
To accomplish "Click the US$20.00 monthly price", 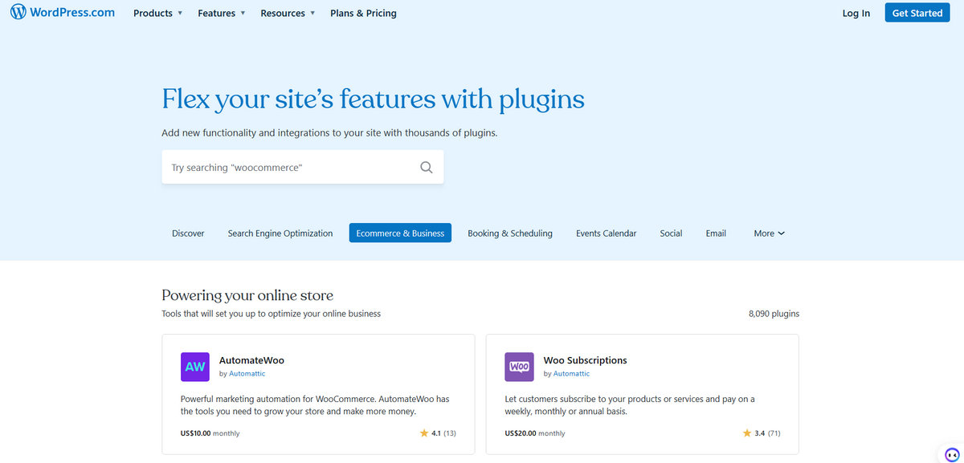I will [x=535, y=433].
